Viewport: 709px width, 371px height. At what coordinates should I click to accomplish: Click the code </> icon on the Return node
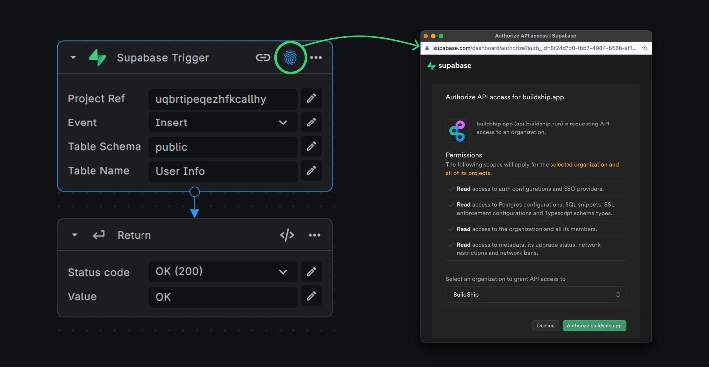coord(287,235)
